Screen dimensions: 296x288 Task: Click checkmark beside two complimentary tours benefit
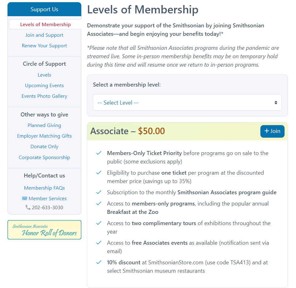(99, 223)
